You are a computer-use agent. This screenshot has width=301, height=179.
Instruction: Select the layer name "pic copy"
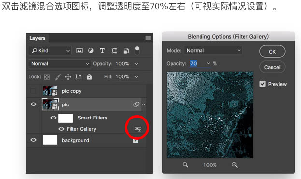click(x=72, y=91)
